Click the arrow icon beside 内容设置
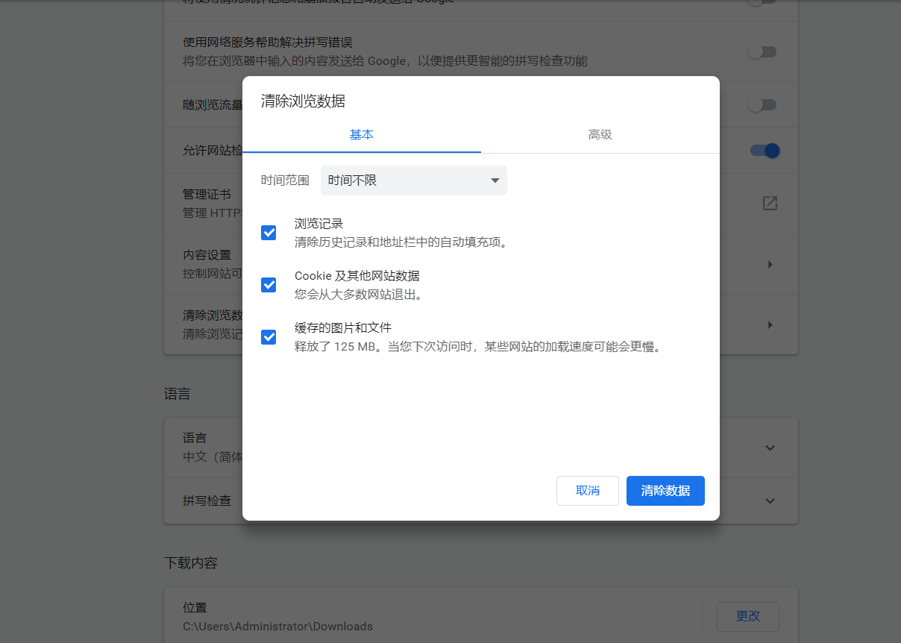Image resolution: width=901 pixels, height=643 pixels. (770, 264)
